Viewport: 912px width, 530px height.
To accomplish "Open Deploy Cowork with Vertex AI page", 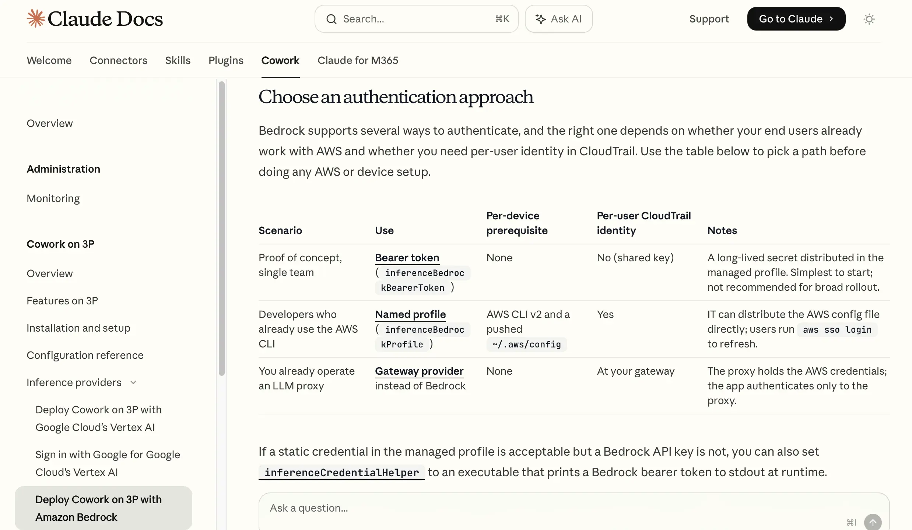I will [x=98, y=418].
